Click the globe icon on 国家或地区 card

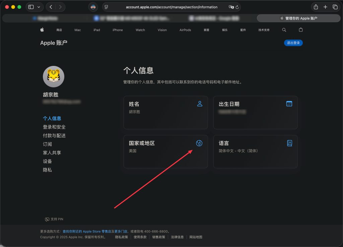coord(199,143)
